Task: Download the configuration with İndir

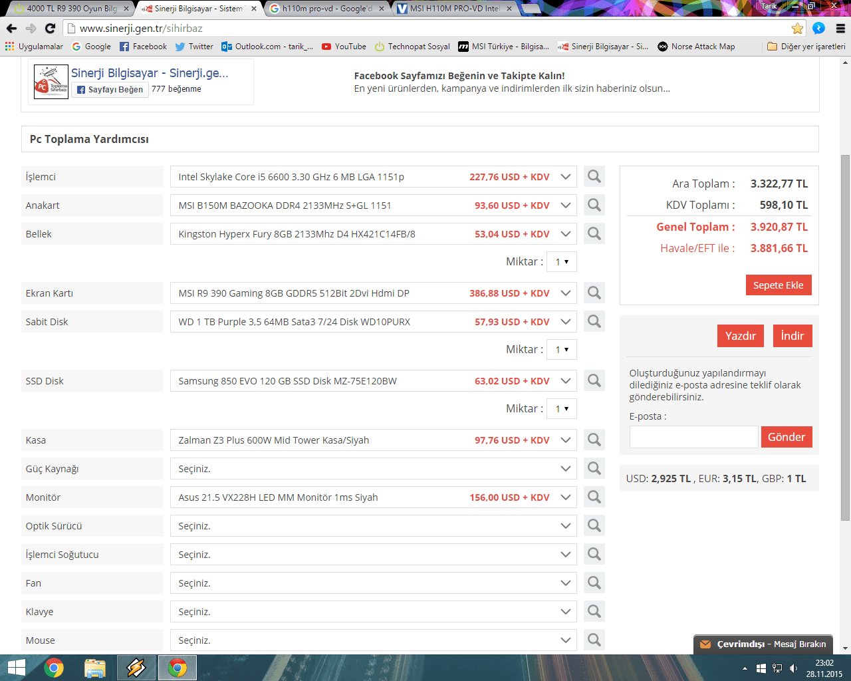Action: pyautogui.click(x=792, y=336)
